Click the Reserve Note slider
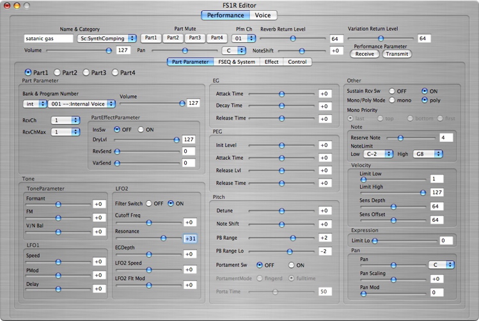The width and height of the screenshot is (479, 321). click(x=411, y=138)
